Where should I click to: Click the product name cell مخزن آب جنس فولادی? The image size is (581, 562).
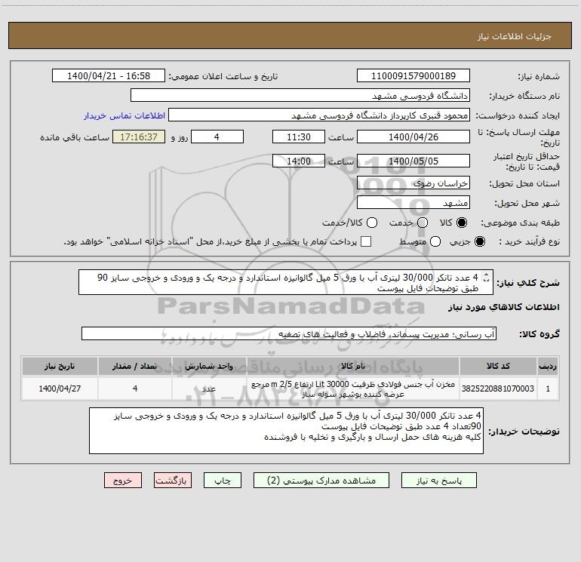[x=353, y=388]
